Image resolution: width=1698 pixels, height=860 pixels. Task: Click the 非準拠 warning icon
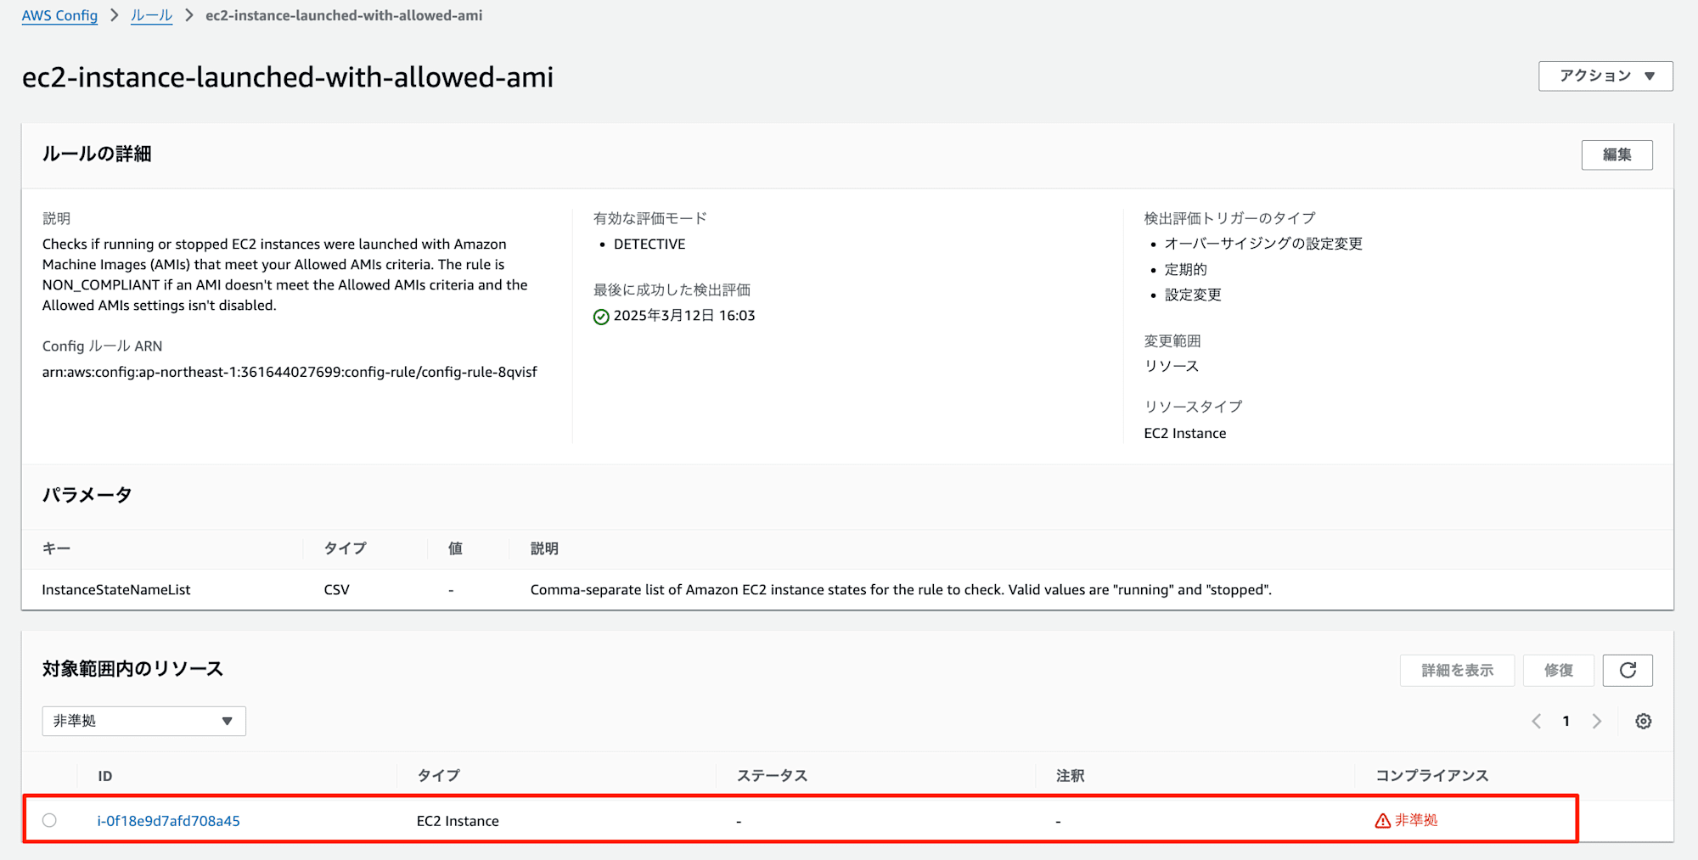(x=1382, y=820)
